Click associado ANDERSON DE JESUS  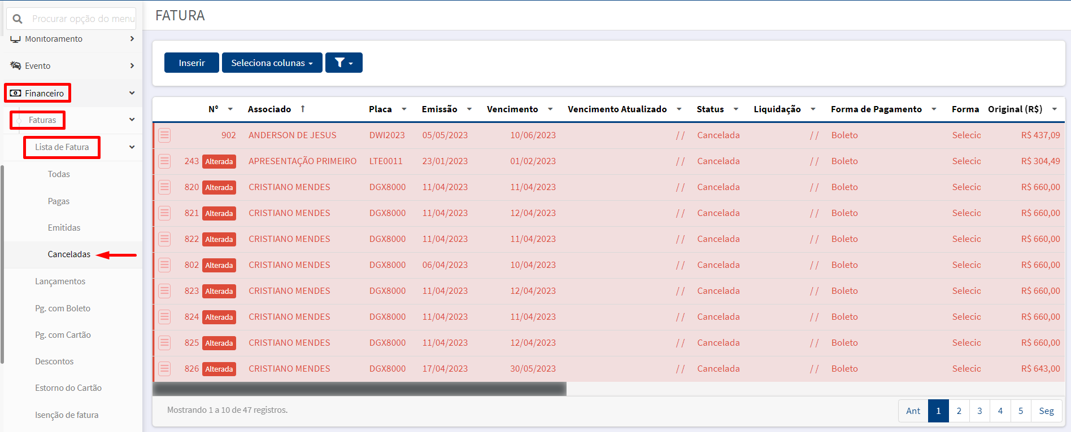coord(292,135)
